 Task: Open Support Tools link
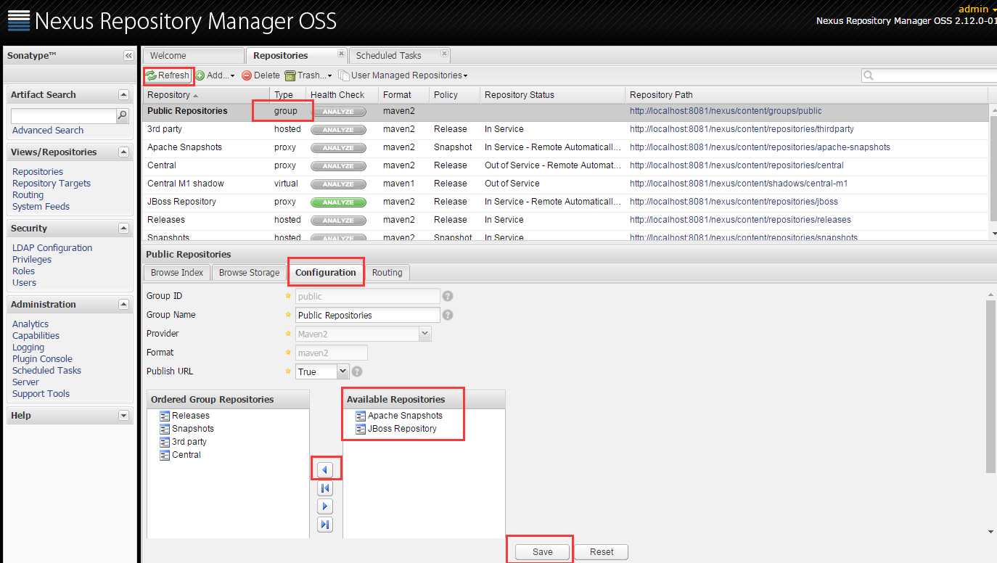coord(41,394)
